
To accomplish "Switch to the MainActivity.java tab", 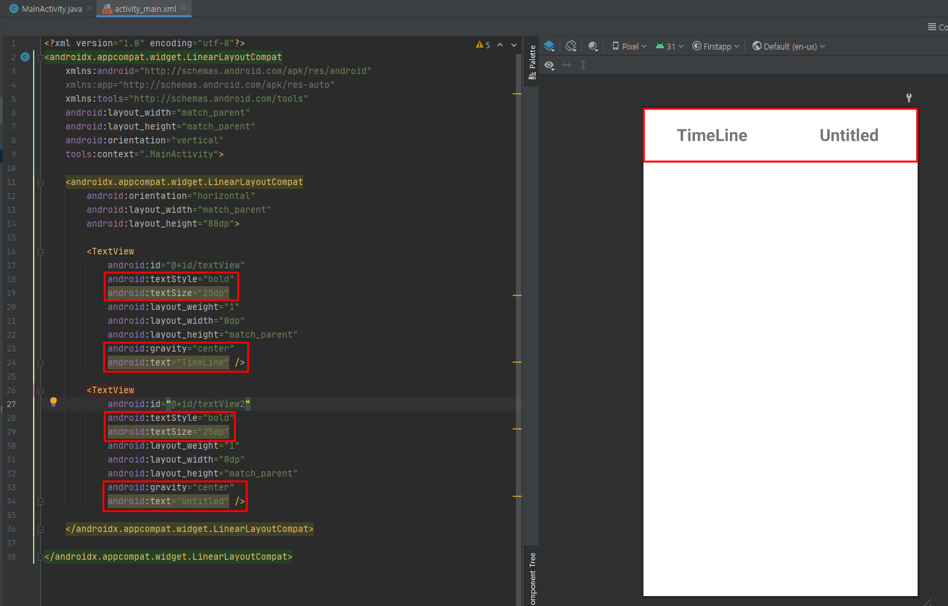I will click(52, 9).
